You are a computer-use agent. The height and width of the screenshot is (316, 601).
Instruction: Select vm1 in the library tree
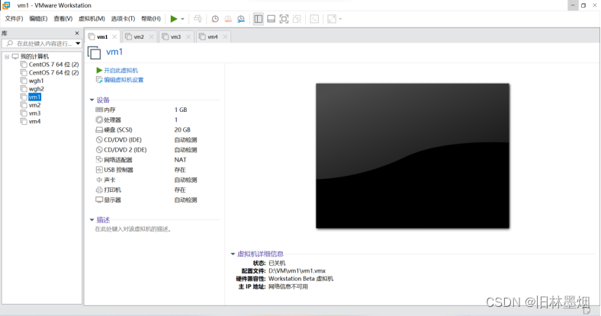34,97
